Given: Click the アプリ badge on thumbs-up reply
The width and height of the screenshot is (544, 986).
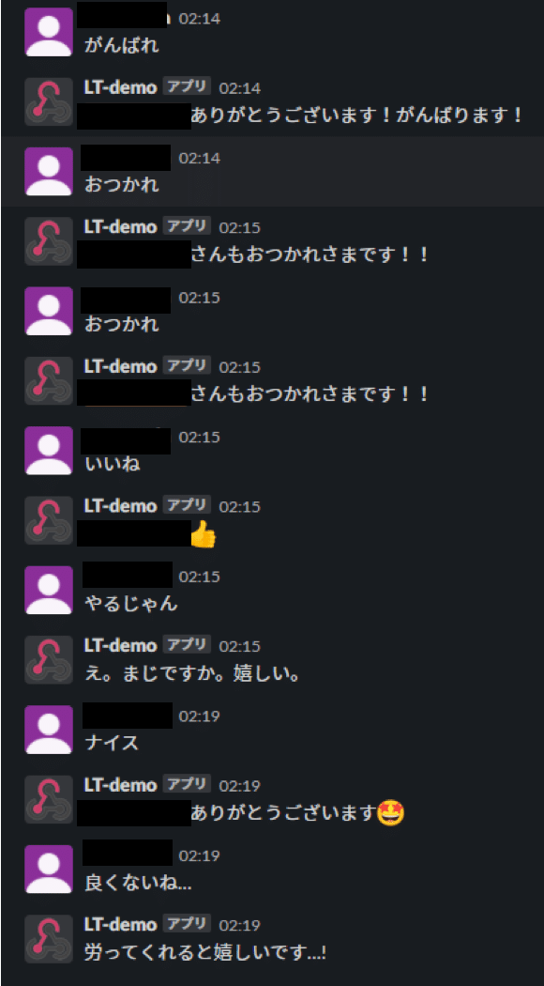Looking at the screenshot, I should (x=187, y=504).
